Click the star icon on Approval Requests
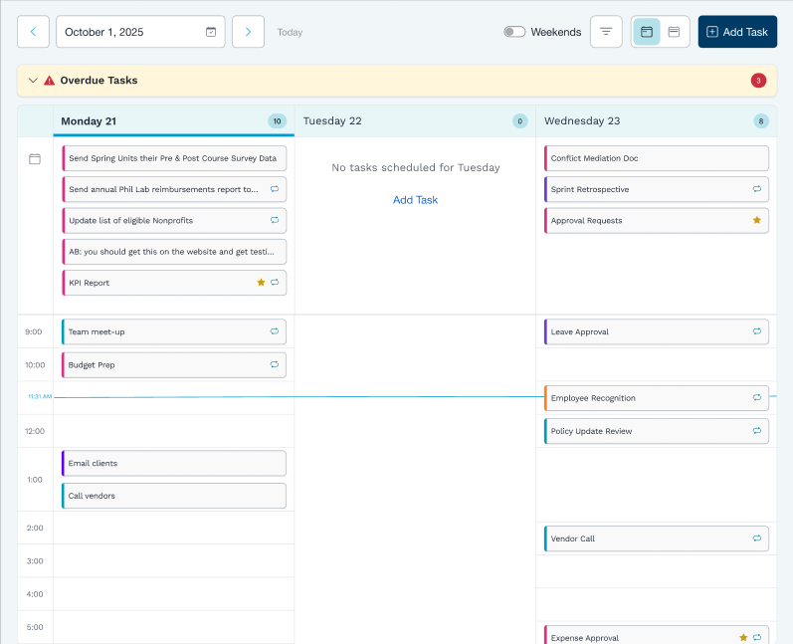The image size is (793, 644). [x=756, y=220]
